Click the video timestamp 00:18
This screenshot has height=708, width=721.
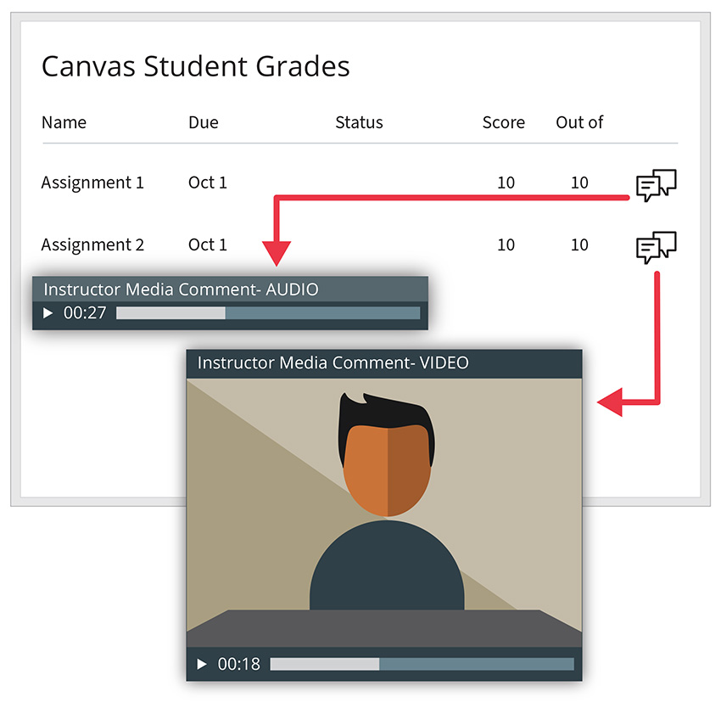pyautogui.click(x=238, y=664)
